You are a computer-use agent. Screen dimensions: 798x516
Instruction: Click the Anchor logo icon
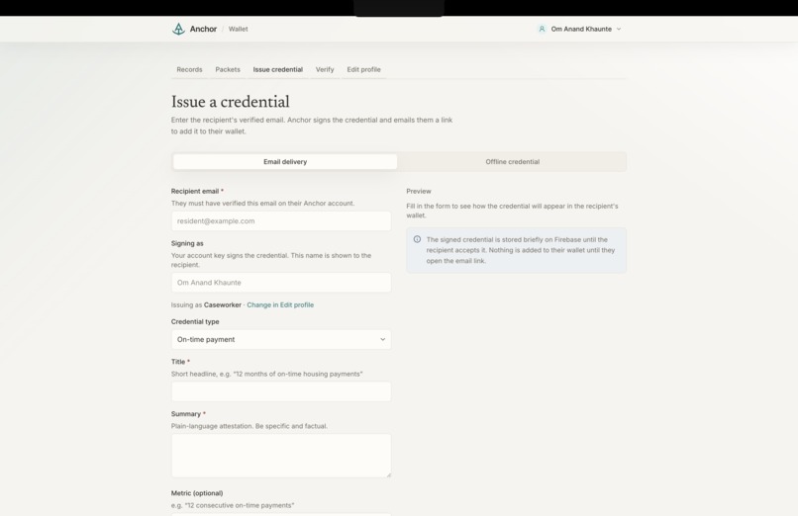pyautogui.click(x=178, y=29)
